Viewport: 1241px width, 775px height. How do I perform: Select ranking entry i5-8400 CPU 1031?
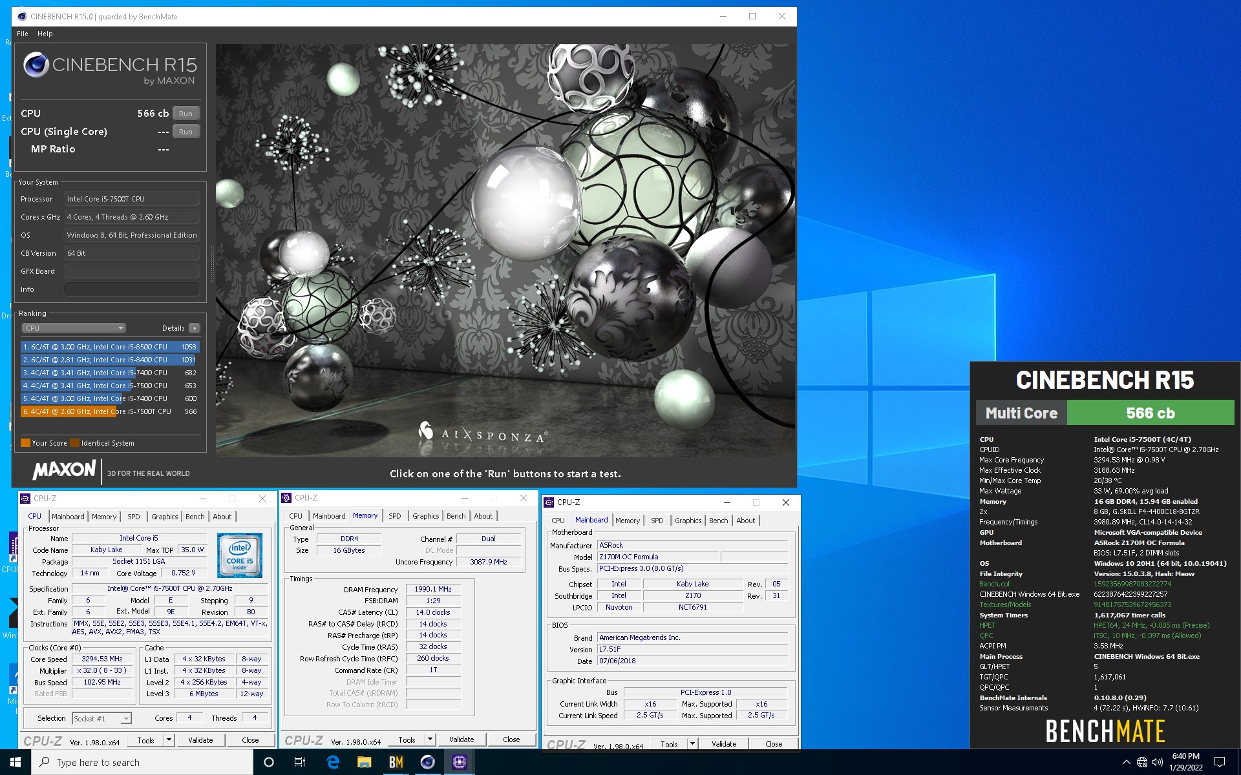point(110,360)
